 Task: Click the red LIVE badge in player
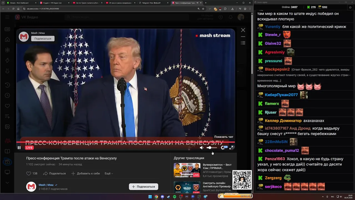point(29,148)
